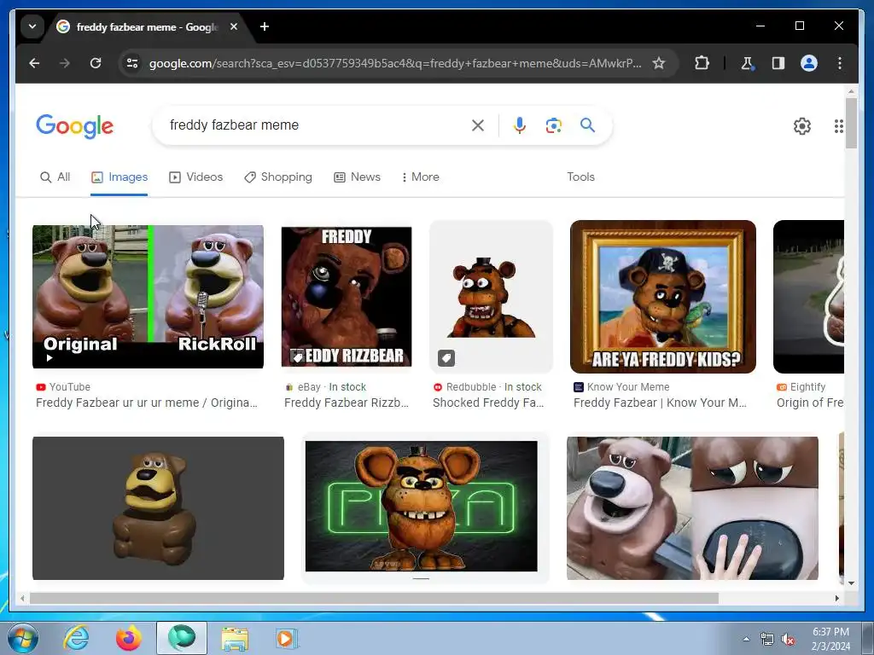Open the Shocked Freddy Redbubble image

pyautogui.click(x=491, y=296)
